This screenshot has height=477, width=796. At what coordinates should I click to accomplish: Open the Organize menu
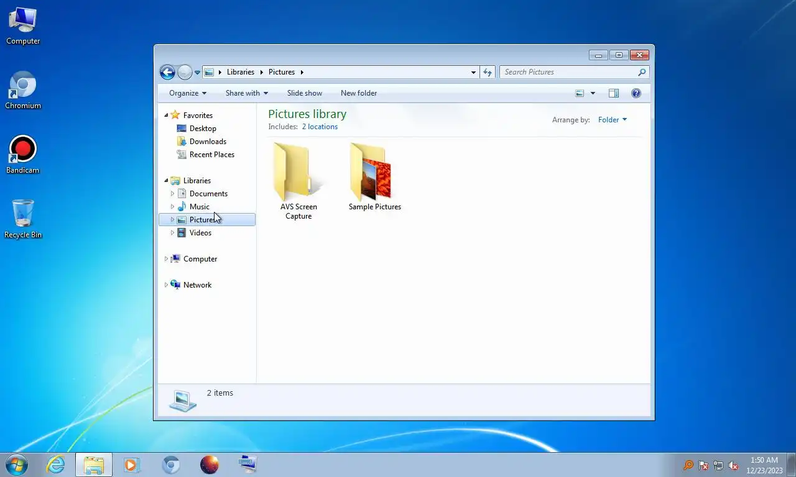coord(188,93)
